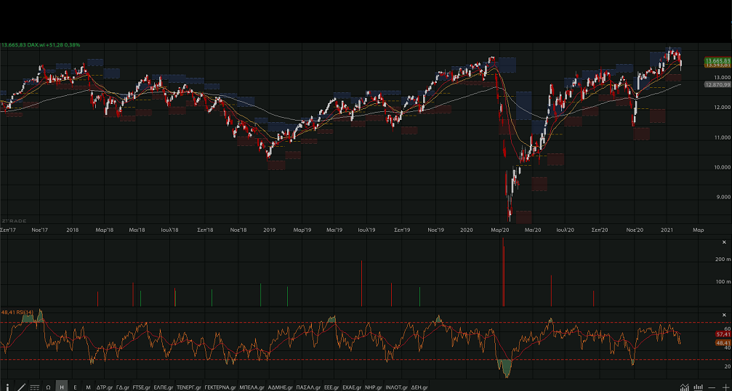732x391 pixels.
Task: Select the ΜΠΕΛΑ.gr symbol
Action: (252, 387)
